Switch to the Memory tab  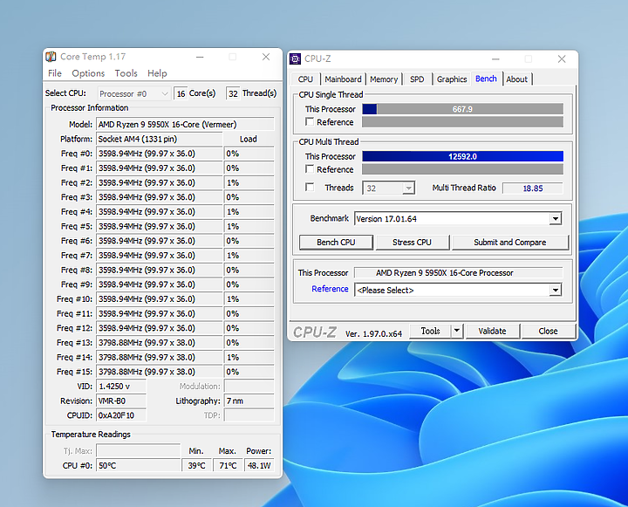384,79
